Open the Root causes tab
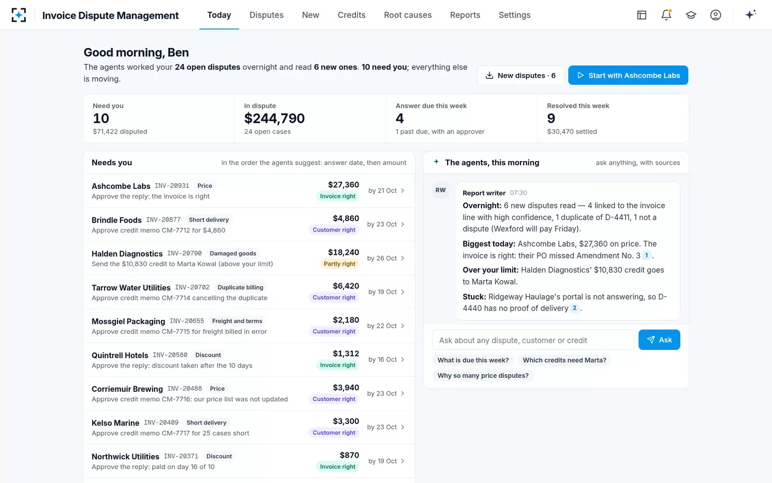 pos(407,15)
